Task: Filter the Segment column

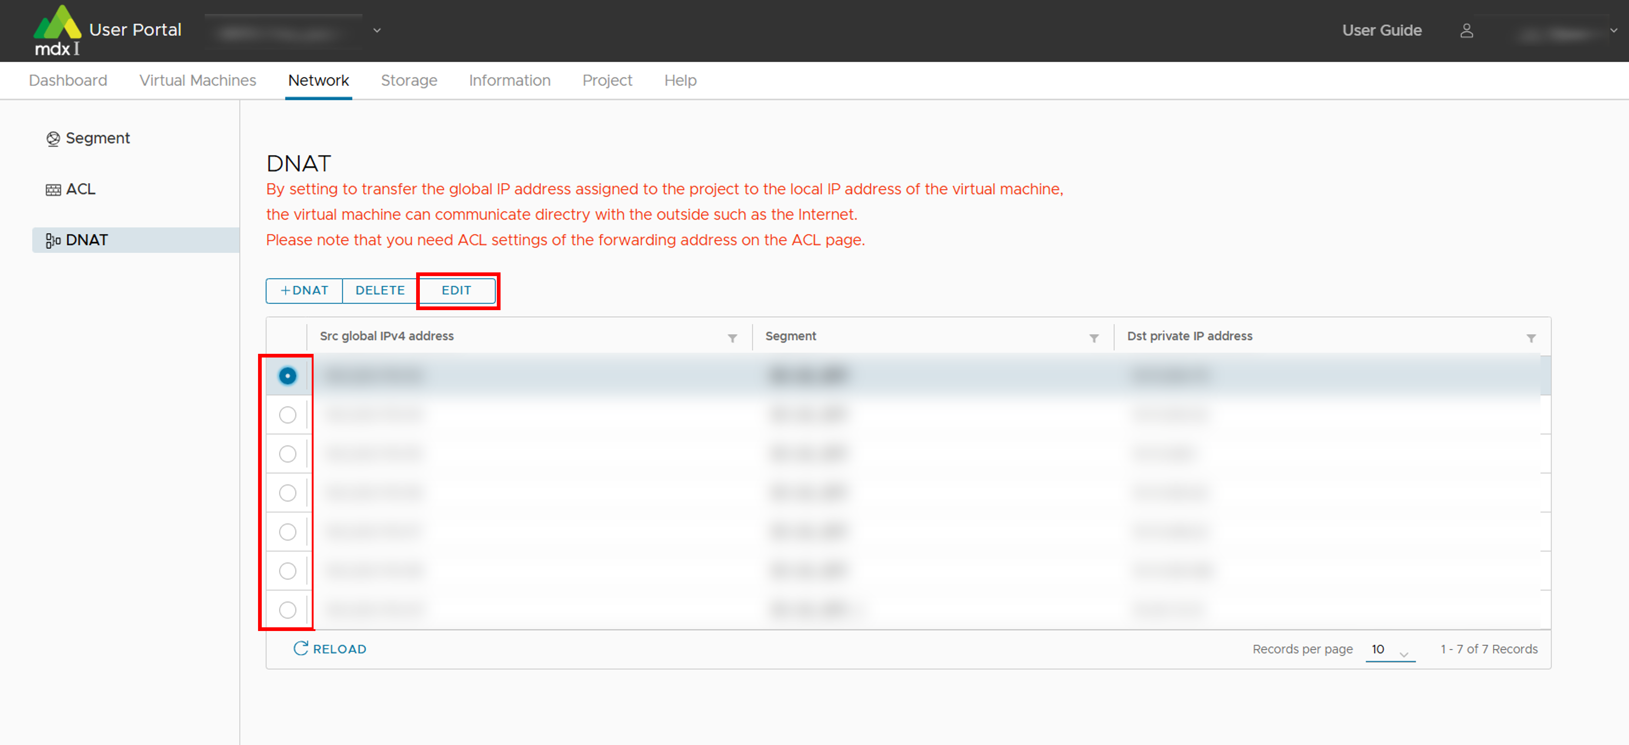Action: point(1093,338)
